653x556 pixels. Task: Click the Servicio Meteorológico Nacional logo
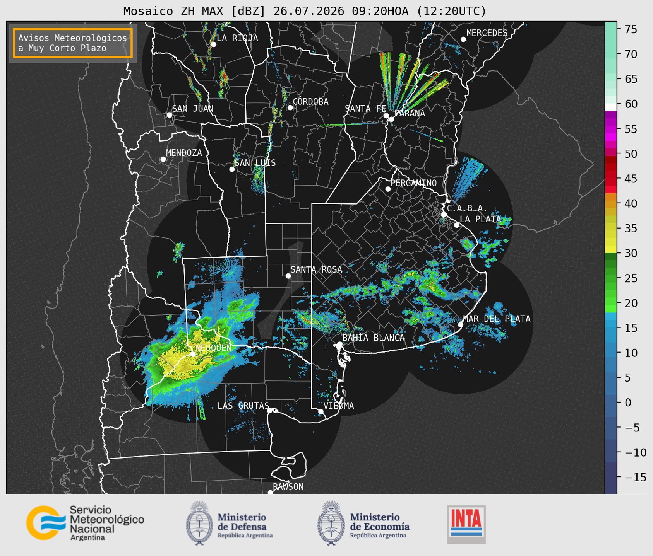point(85,523)
